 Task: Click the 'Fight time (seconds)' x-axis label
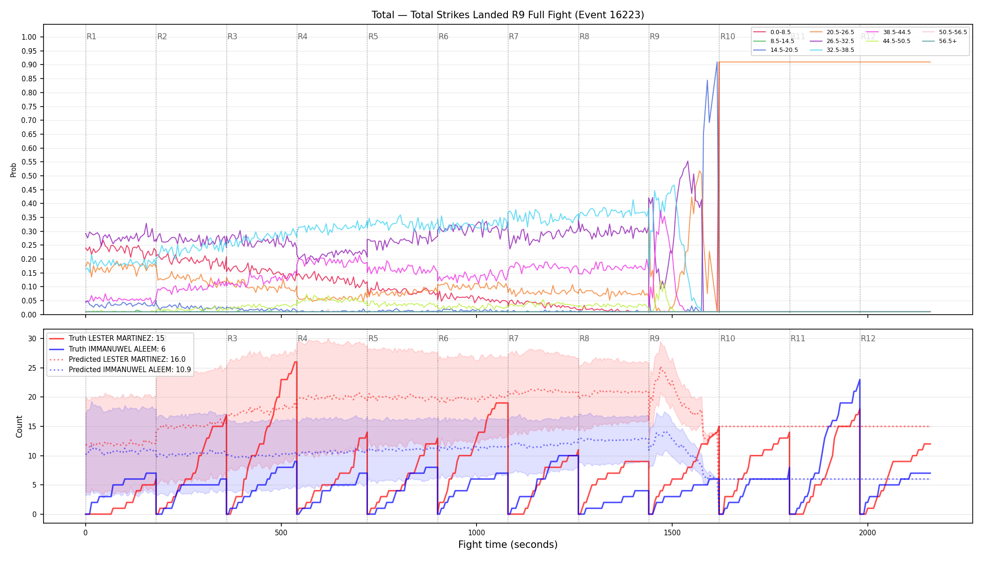click(508, 545)
